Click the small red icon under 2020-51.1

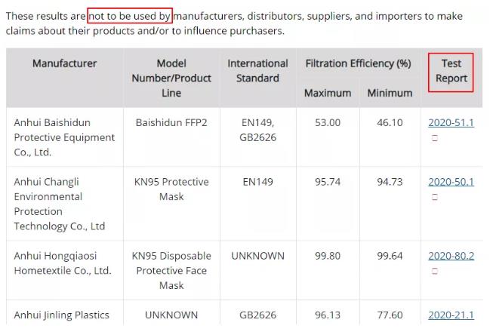[x=435, y=137]
